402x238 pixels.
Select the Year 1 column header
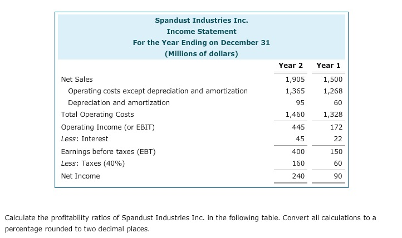tap(329, 65)
